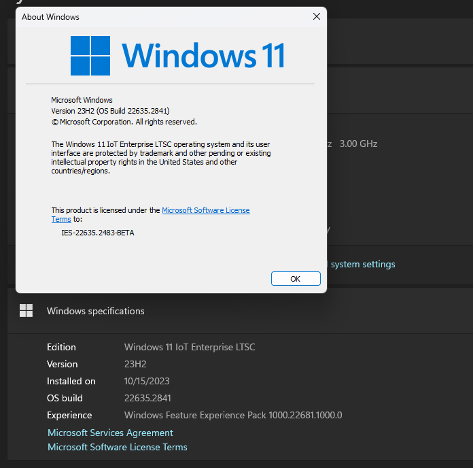
Task: Select the installed date 10/15/2023
Action: point(147,381)
